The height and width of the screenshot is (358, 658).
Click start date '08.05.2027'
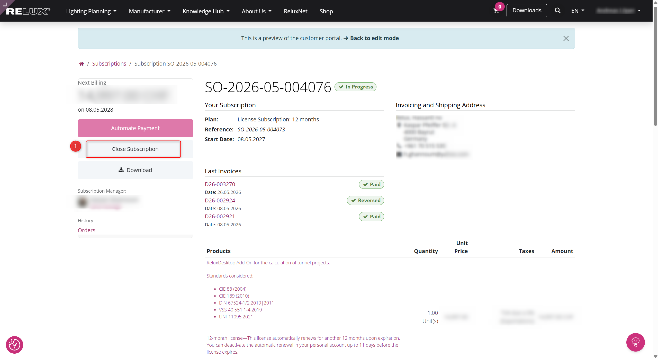coord(251,139)
